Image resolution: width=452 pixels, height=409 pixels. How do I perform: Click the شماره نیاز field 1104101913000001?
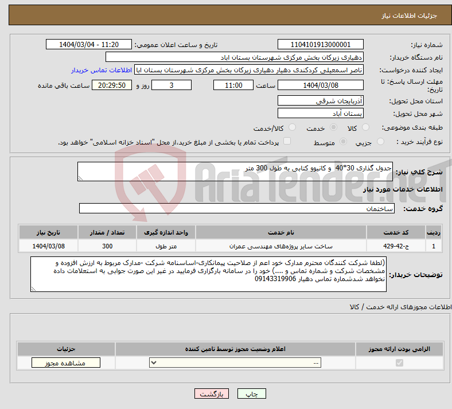pos(320,44)
